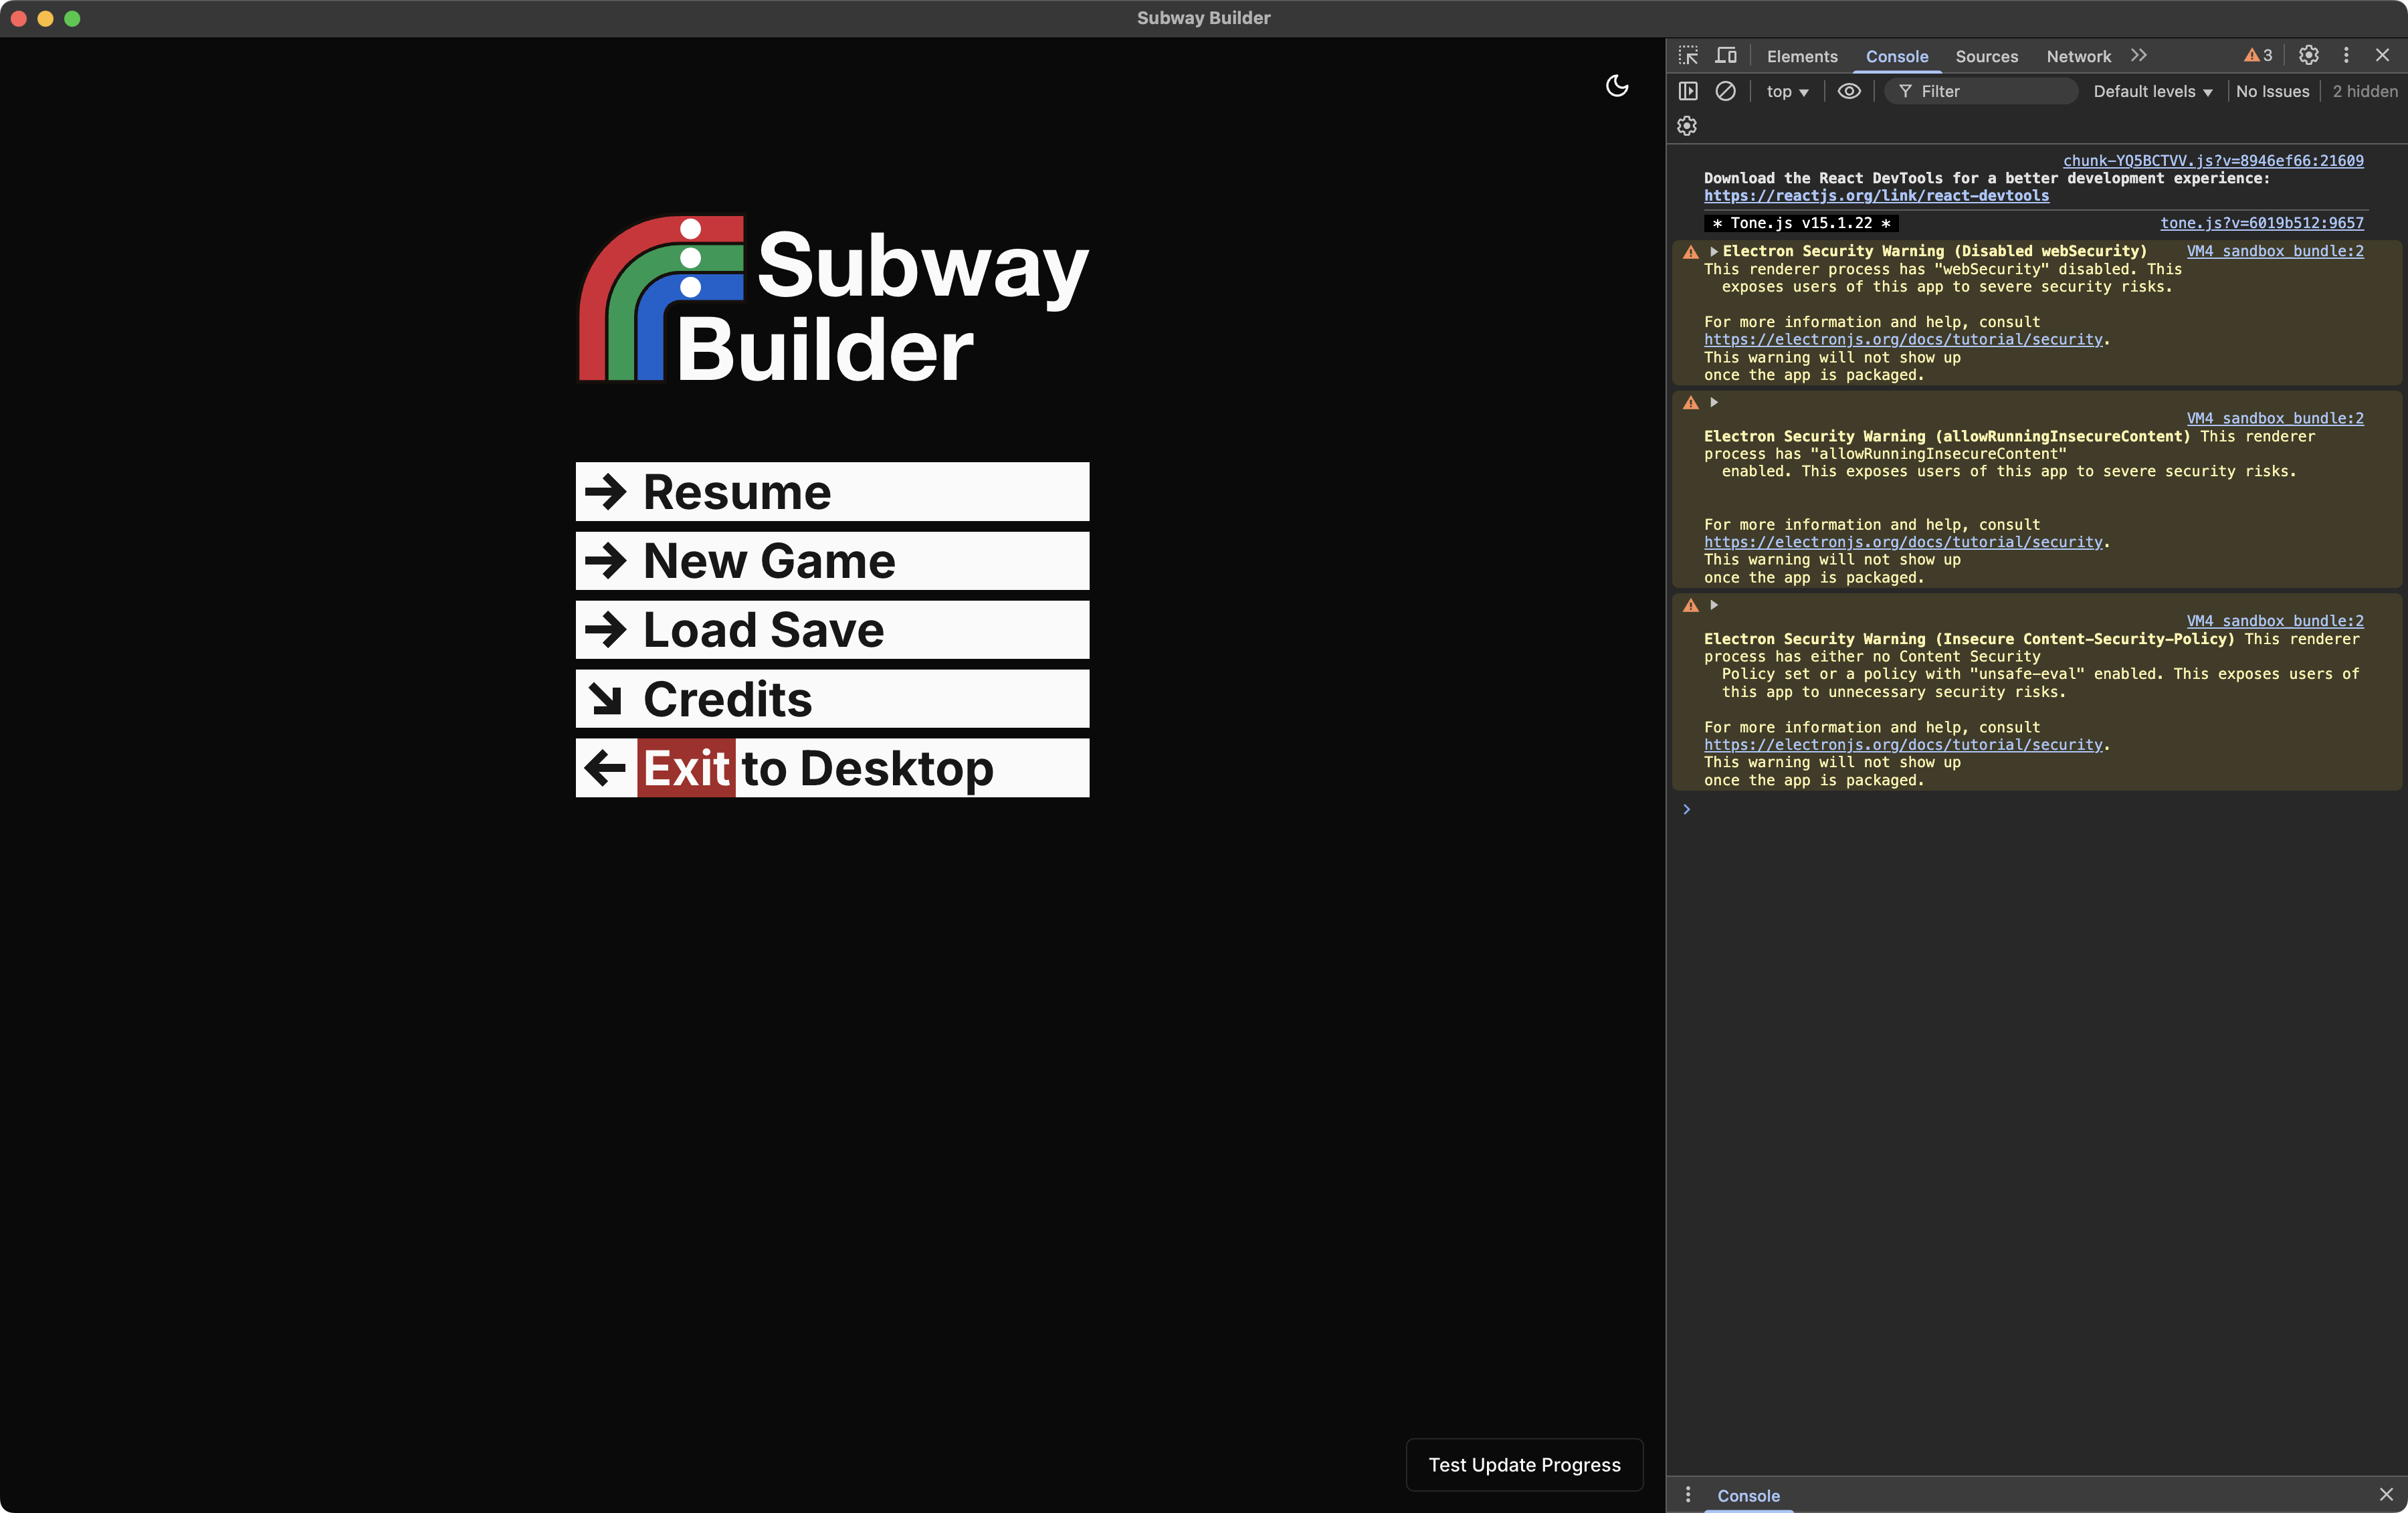The height and width of the screenshot is (1513, 2408).
Task: Show the console sidebar panel
Action: click(1688, 91)
